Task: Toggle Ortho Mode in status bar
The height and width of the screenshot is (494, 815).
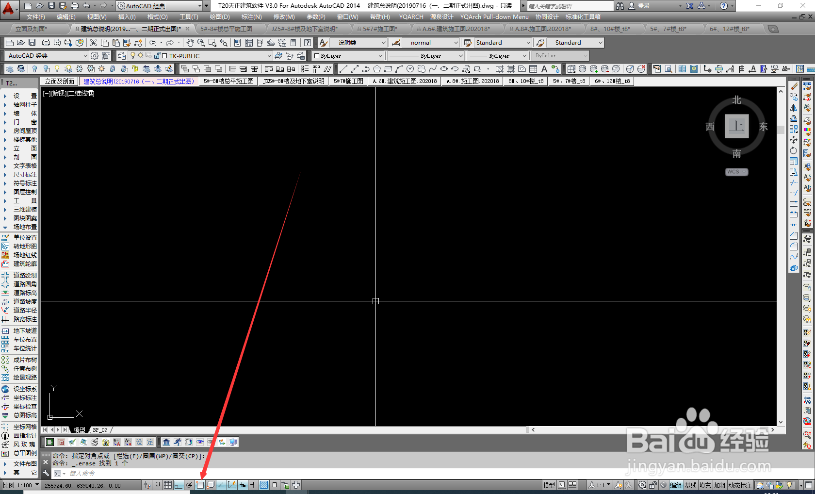Action: point(179,485)
